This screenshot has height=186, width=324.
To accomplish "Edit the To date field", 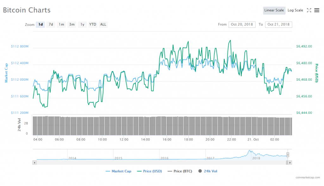I will click(278, 25).
